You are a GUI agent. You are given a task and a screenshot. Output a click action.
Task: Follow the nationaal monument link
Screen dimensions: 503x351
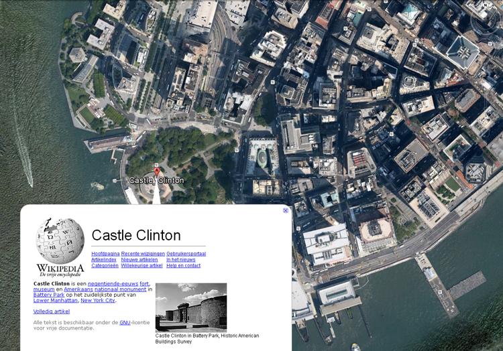click(124, 289)
